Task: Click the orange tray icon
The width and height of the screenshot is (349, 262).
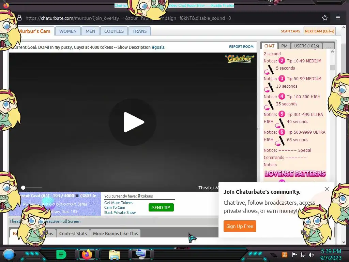Action: tap(285, 254)
